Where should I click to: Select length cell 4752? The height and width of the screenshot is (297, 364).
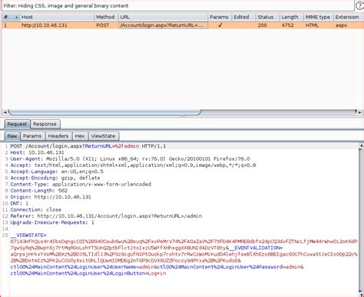tap(288, 25)
